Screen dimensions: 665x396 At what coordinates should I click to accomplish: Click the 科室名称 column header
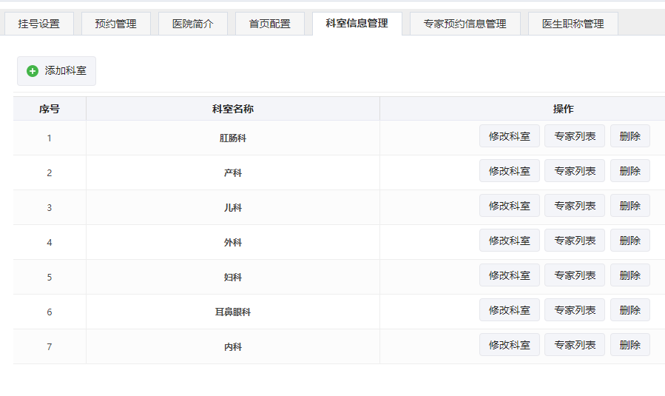pos(233,109)
